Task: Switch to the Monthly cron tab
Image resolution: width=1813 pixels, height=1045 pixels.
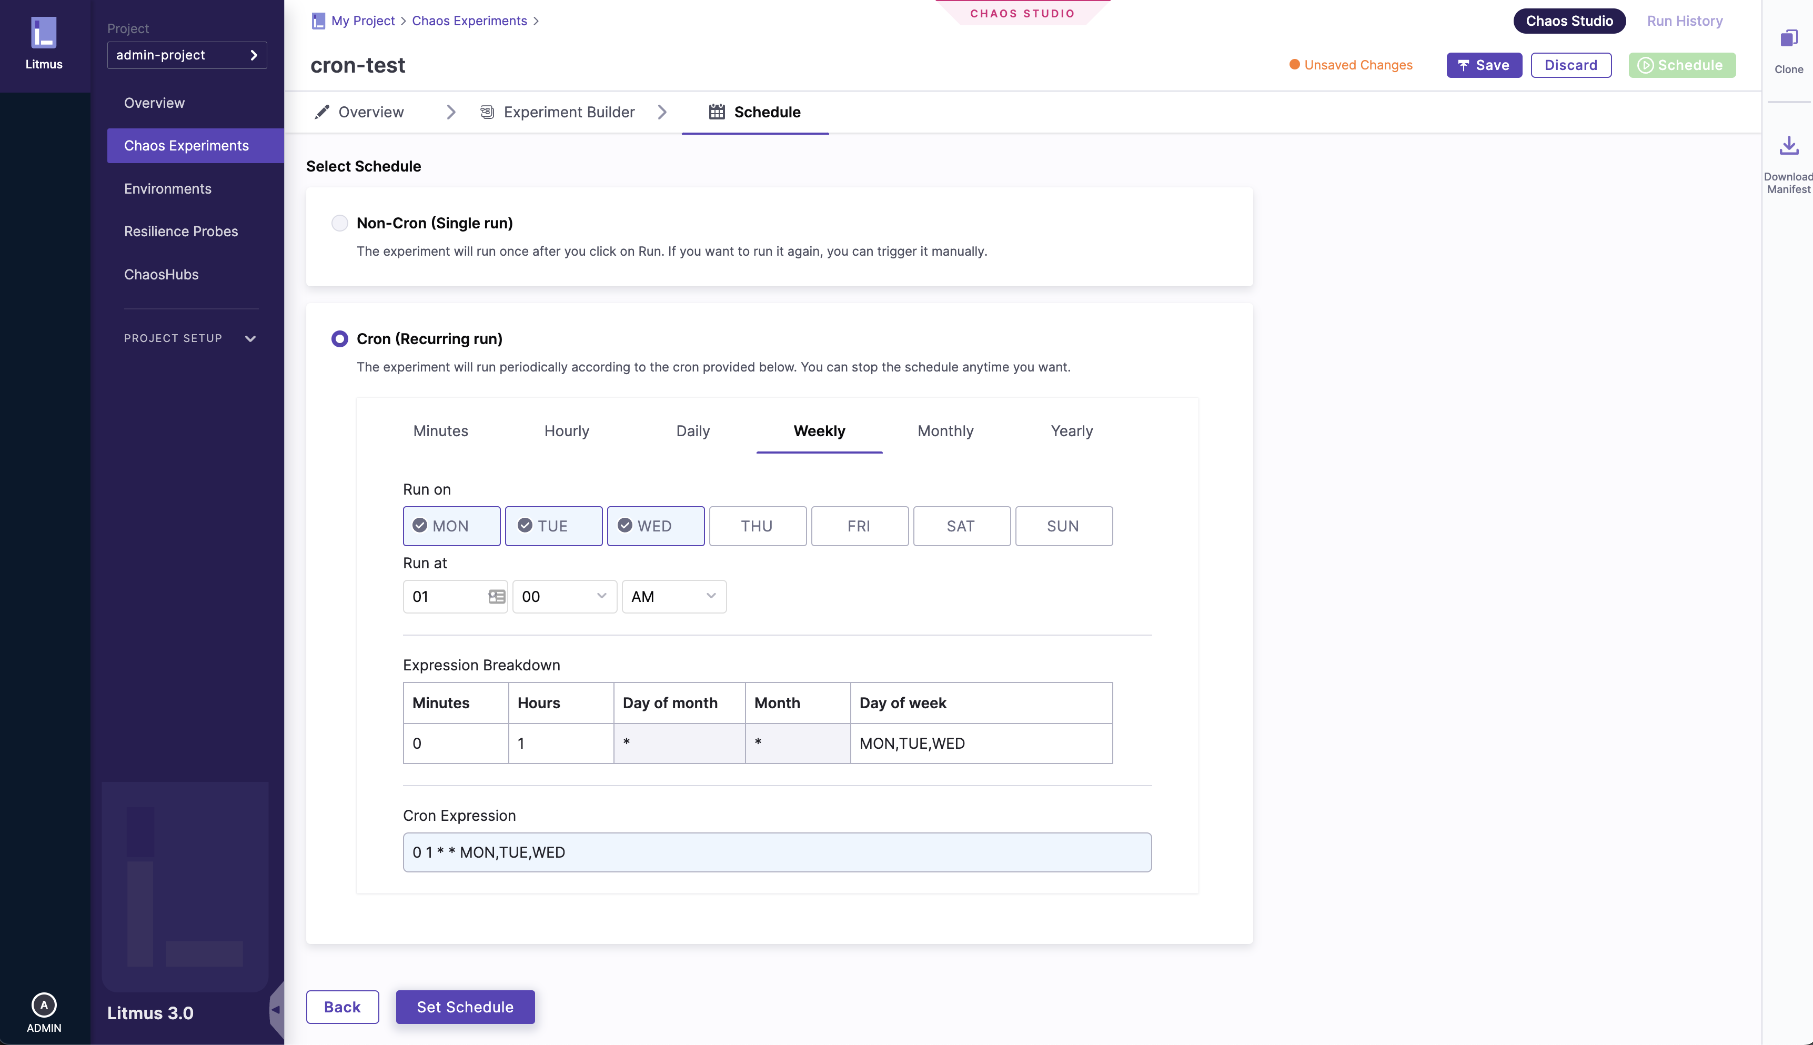Action: 945,430
